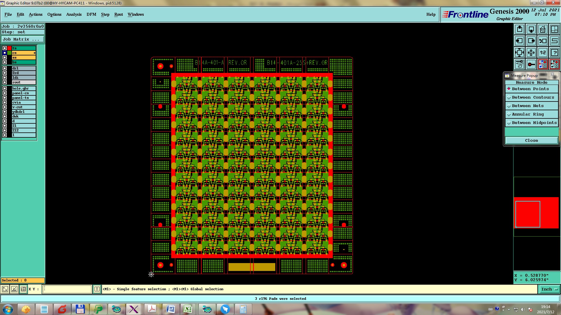Click the pan up arrow icon
Viewport: 561px width, 315px height.
point(520,29)
